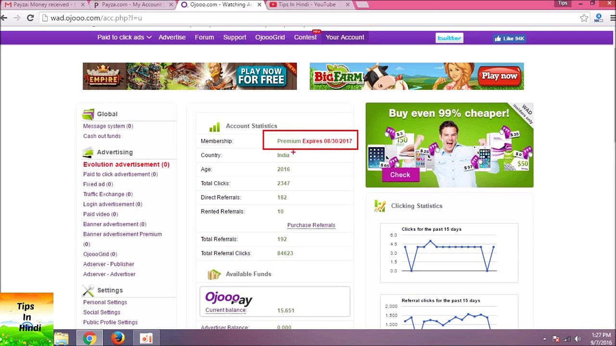Close the Payza Money received Gmail tab

tap(83, 5)
